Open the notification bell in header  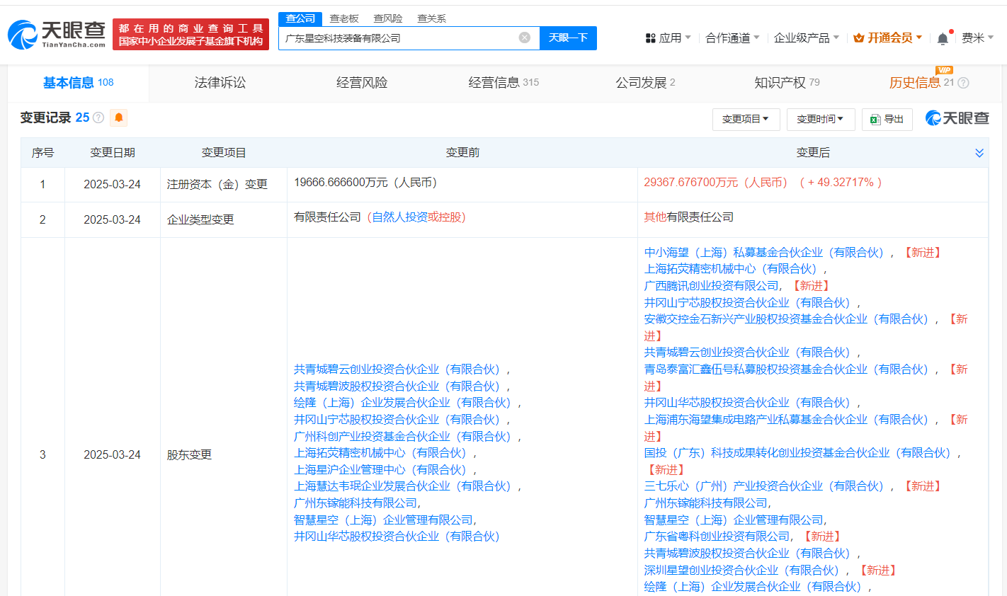coord(943,39)
